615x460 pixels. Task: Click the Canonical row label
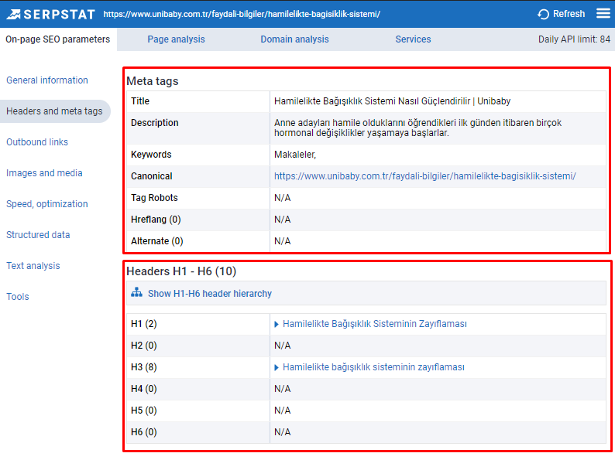click(151, 176)
